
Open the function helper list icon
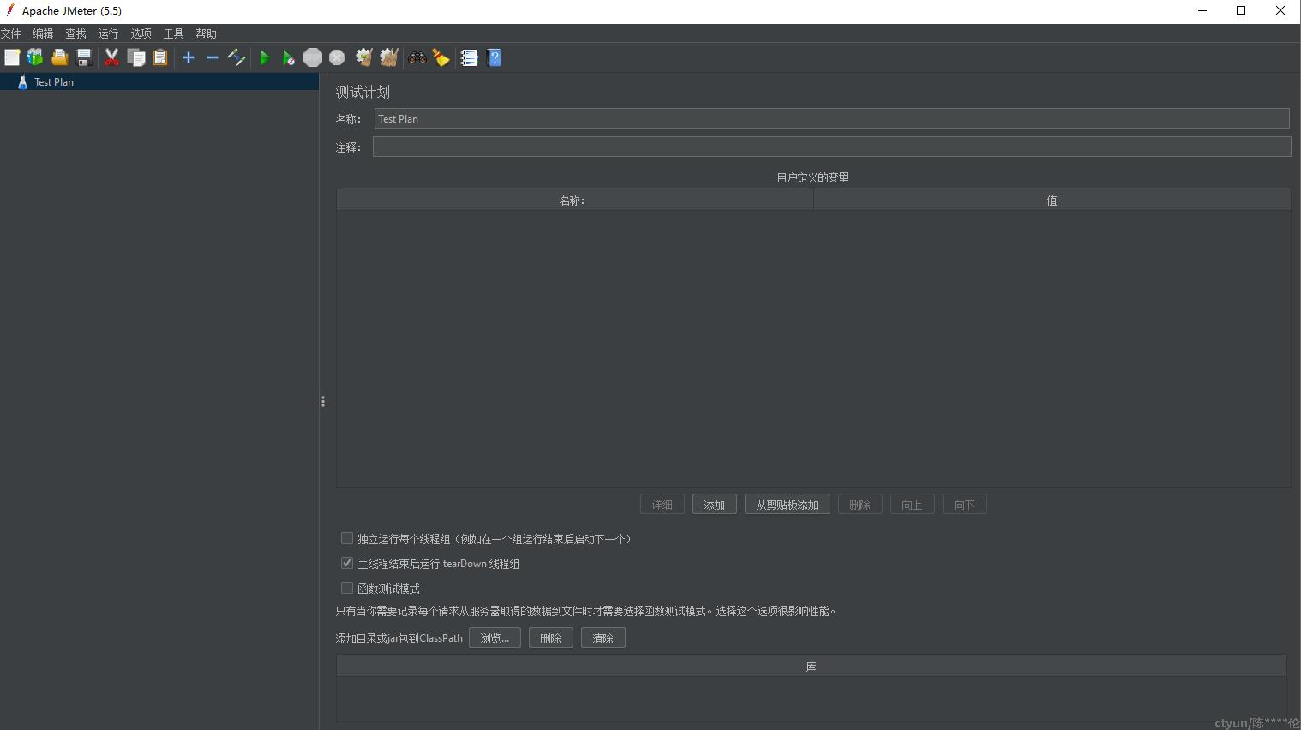[469, 57]
